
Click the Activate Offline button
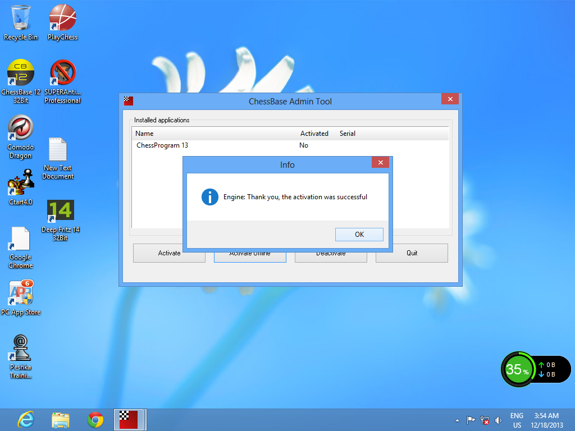pyautogui.click(x=250, y=256)
